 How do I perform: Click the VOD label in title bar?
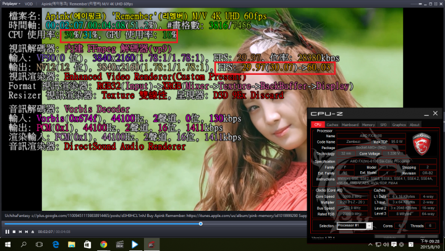pos(28,4)
